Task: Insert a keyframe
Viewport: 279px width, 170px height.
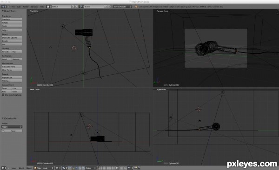Action: [x=7, y=59]
